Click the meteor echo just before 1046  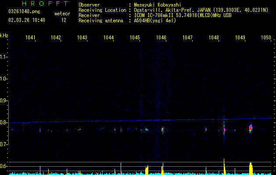147,129
